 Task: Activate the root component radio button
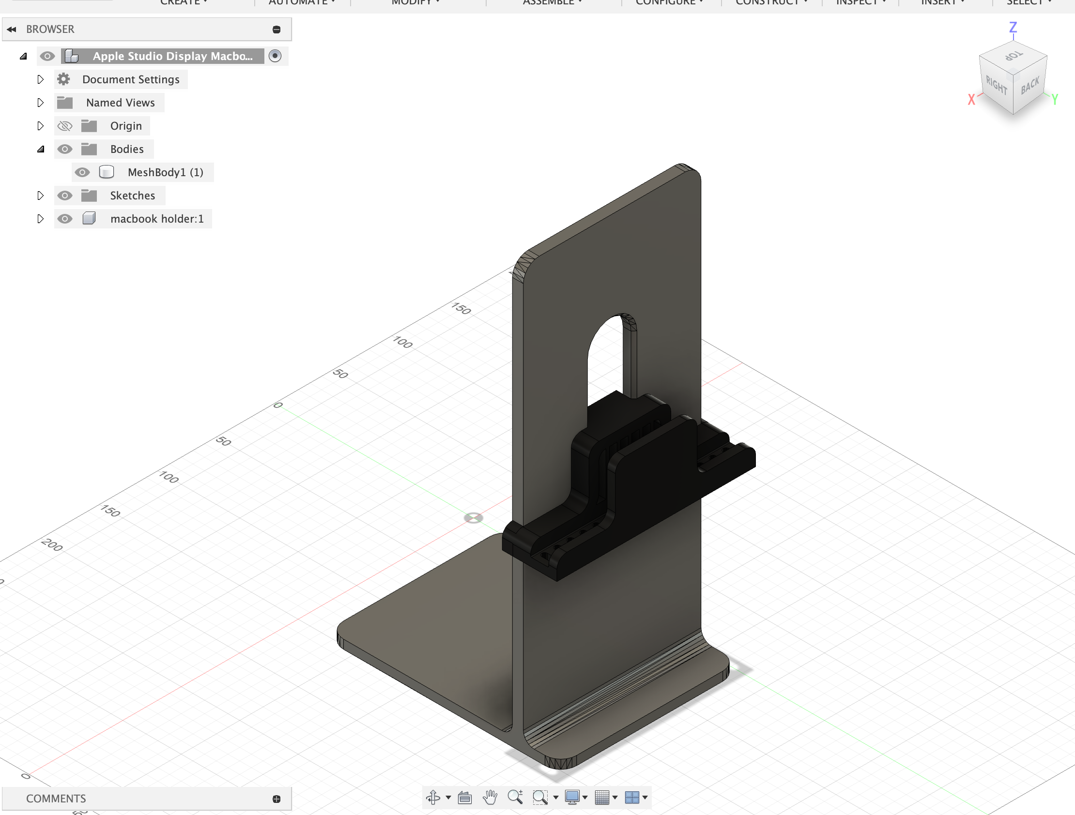click(x=275, y=56)
